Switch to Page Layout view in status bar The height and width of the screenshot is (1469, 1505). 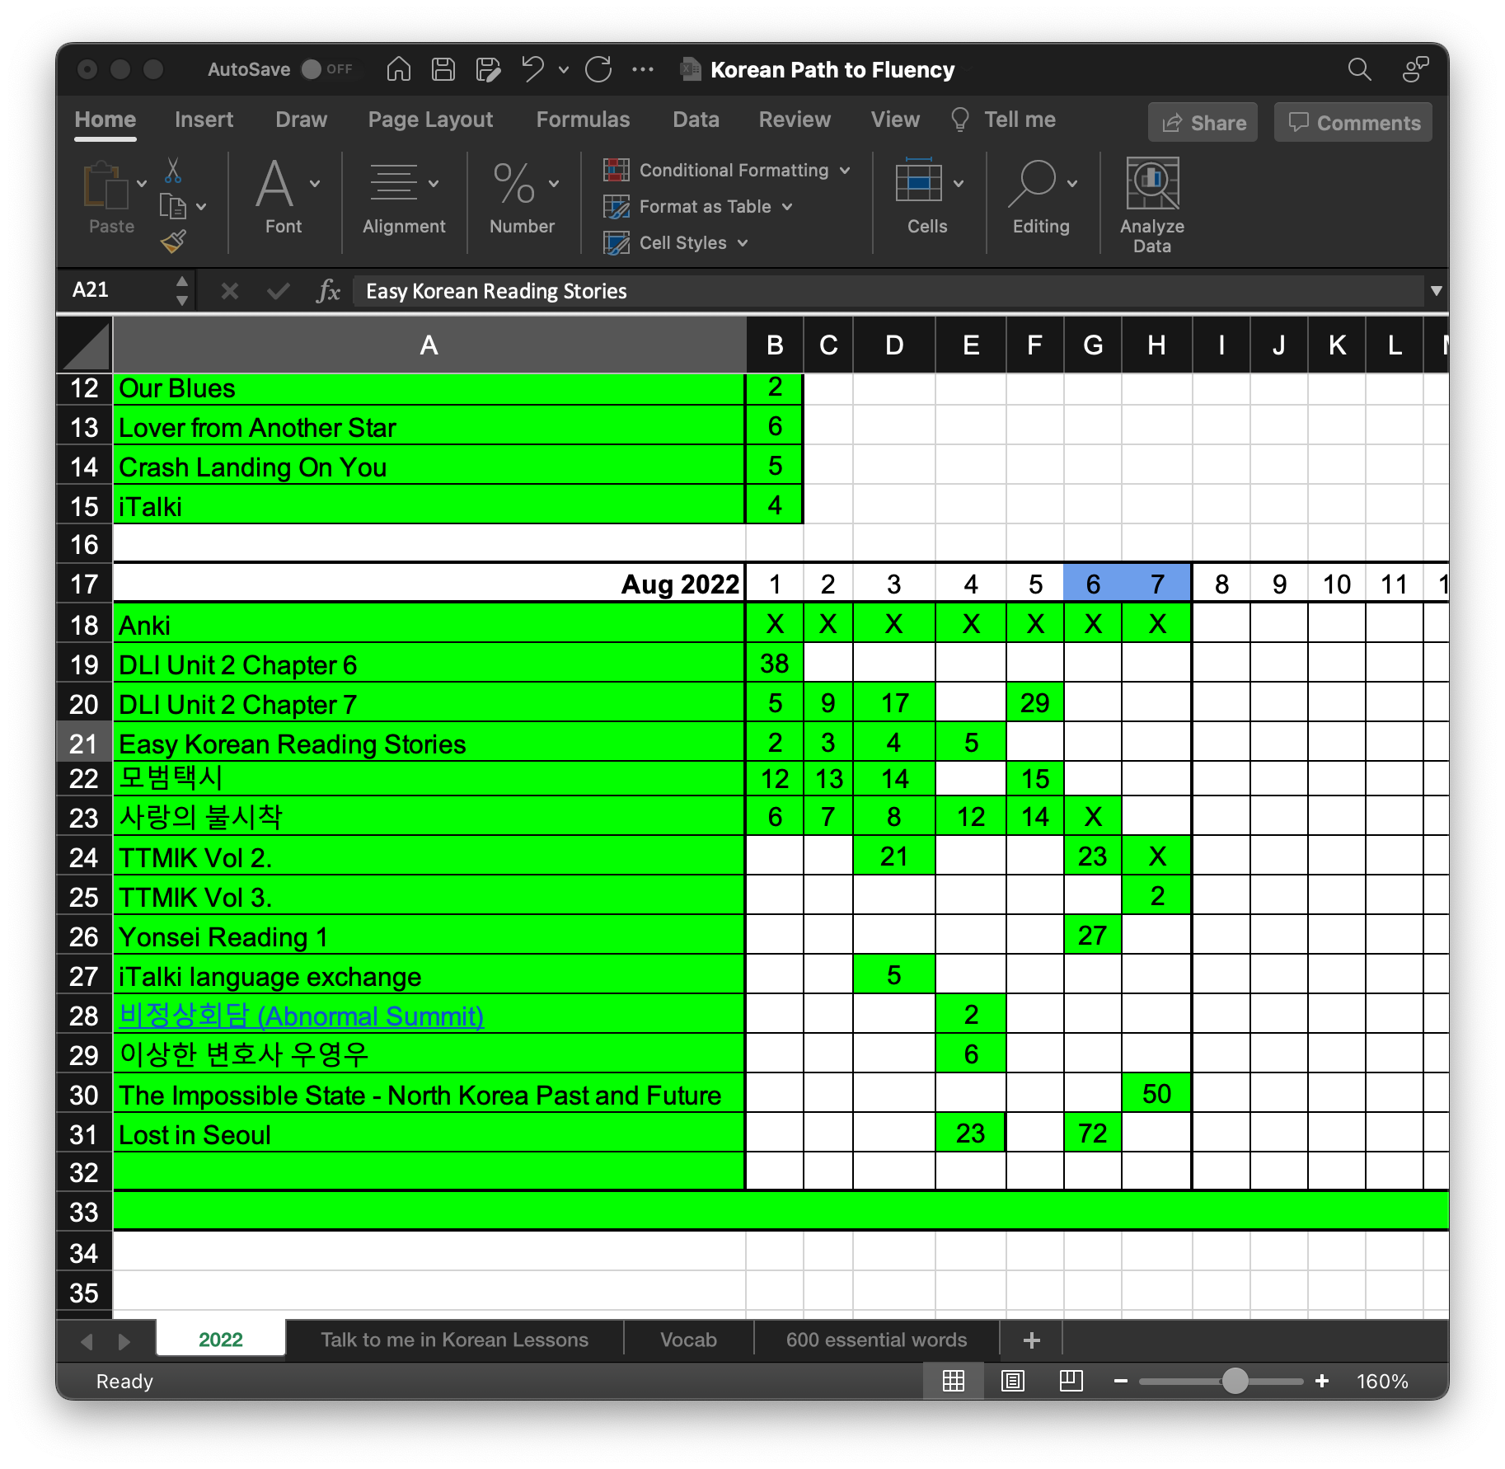click(x=1013, y=1381)
